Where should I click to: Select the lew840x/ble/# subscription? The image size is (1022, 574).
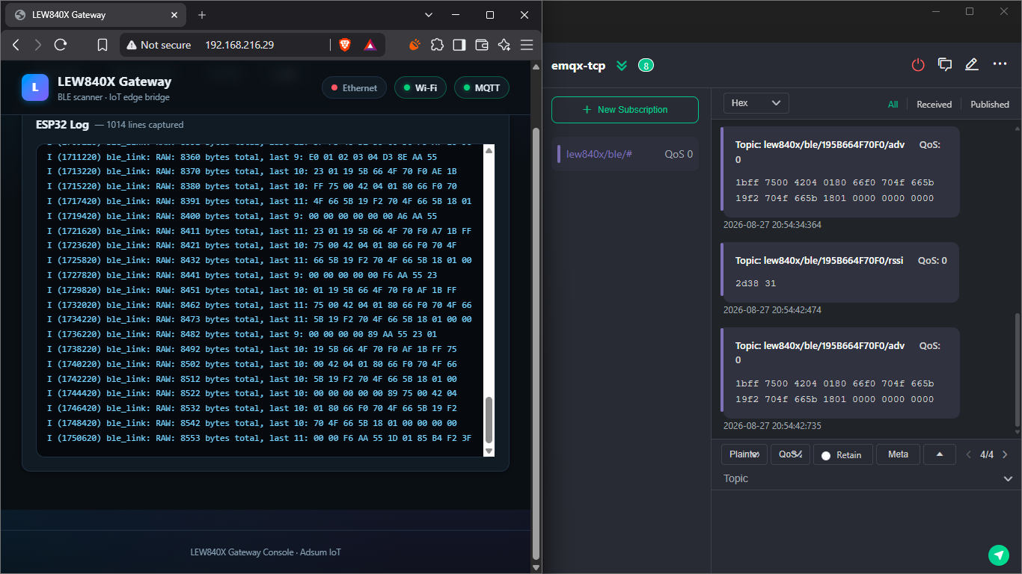625,154
